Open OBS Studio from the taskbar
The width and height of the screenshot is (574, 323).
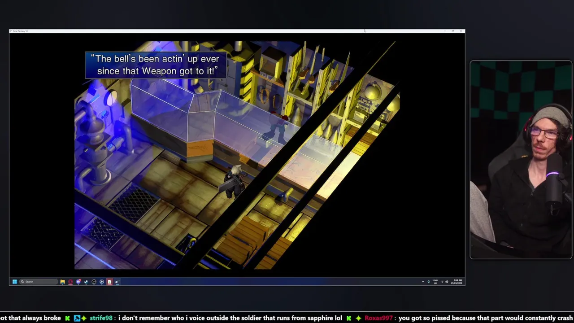[x=94, y=282]
